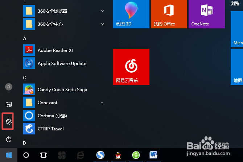Click the Windows Start button
This screenshot has height=162, width=243.
(9, 155)
